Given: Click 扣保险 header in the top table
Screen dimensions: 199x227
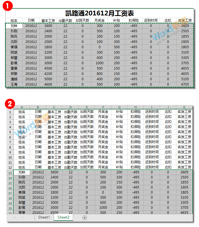Looking at the screenshot, I should pyautogui.click(x=134, y=20).
